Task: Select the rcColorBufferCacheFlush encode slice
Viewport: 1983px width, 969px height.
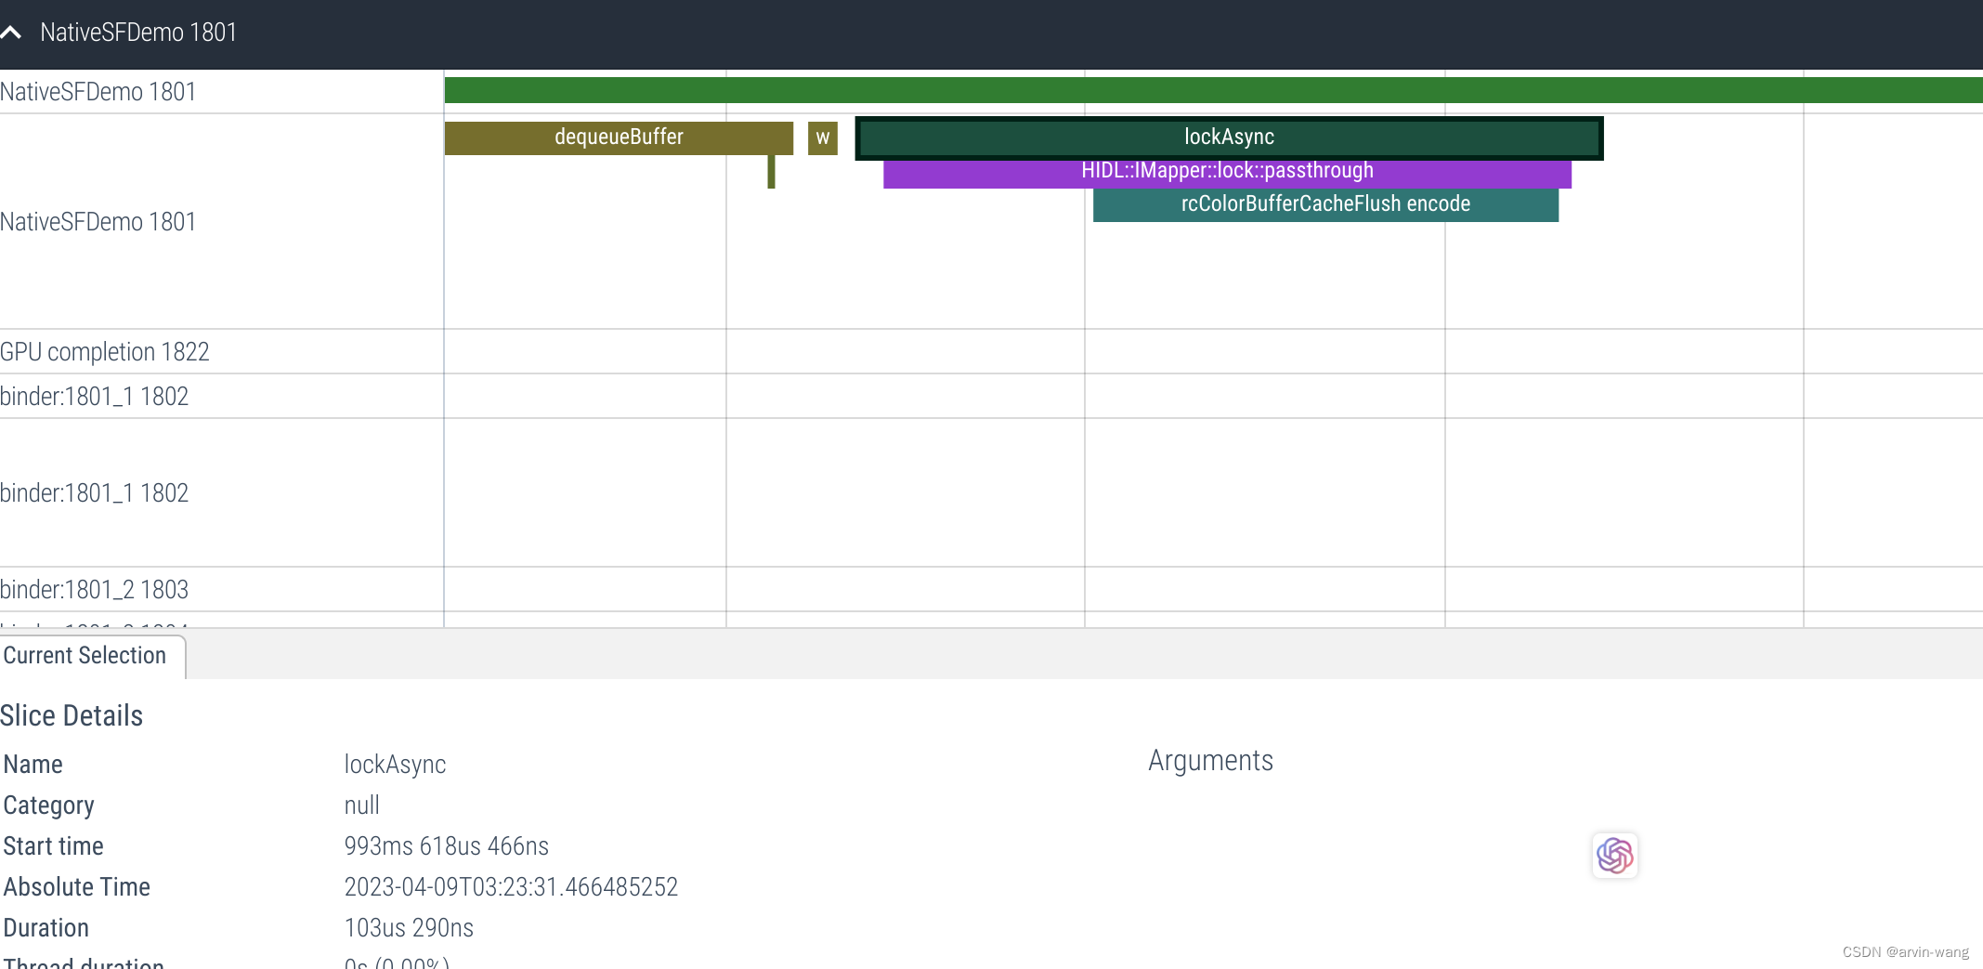Action: pyautogui.click(x=1325, y=204)
